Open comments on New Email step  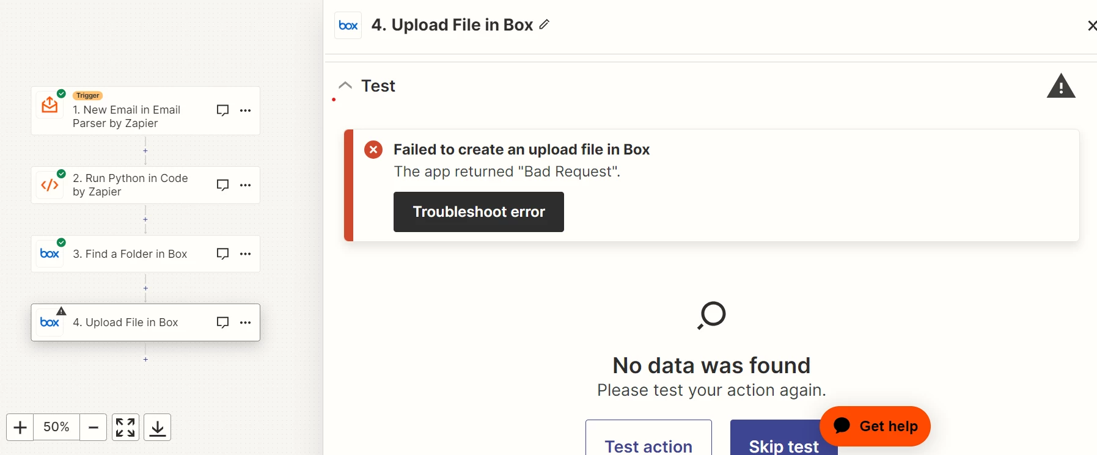pos(222,111)
